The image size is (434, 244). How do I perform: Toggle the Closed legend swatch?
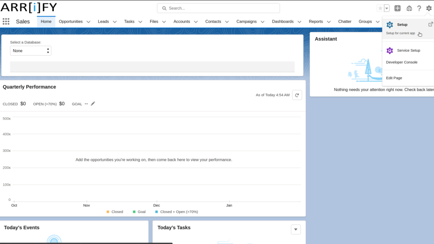point(108,212)
